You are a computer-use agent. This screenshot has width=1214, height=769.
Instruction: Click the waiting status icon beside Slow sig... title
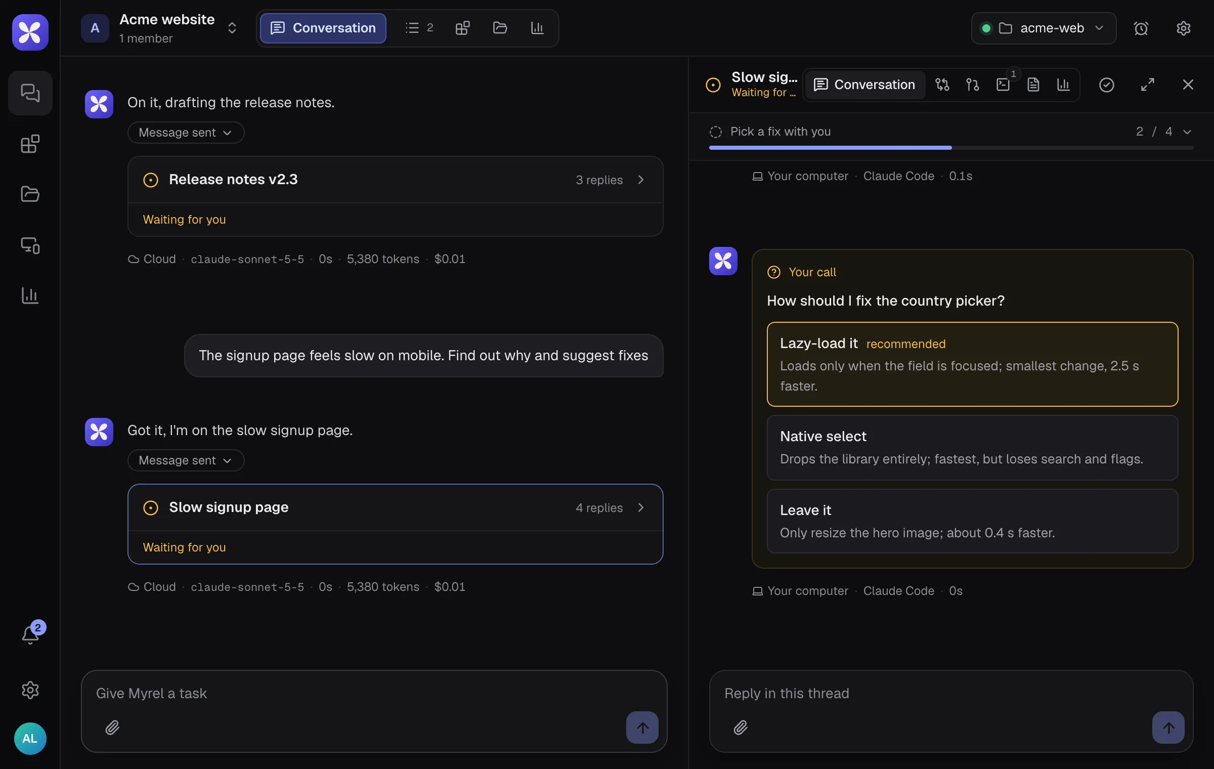click(x=713, y=84)
